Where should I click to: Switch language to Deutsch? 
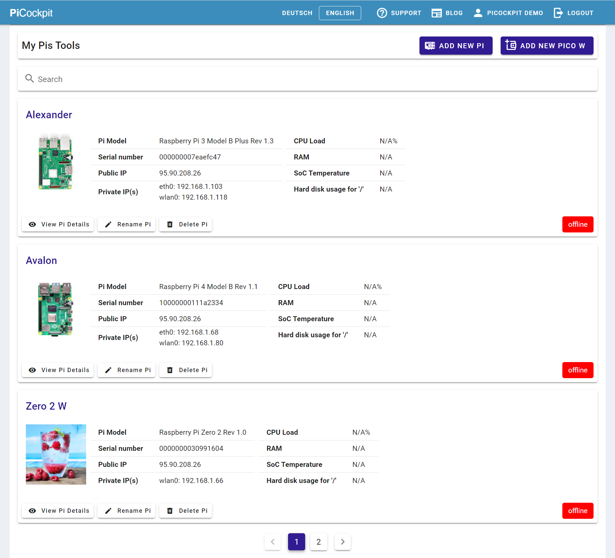tap(297, 13)
